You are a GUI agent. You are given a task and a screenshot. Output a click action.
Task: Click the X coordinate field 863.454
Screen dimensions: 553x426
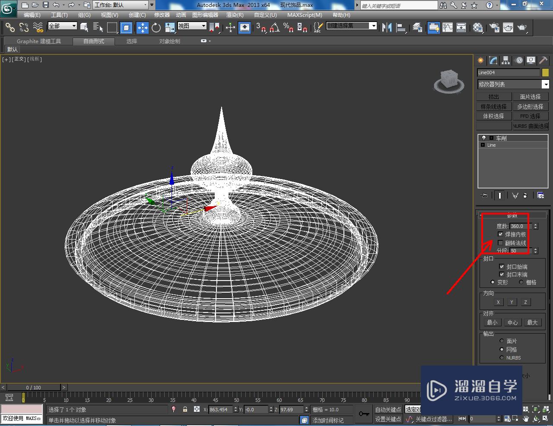(220, 410)
